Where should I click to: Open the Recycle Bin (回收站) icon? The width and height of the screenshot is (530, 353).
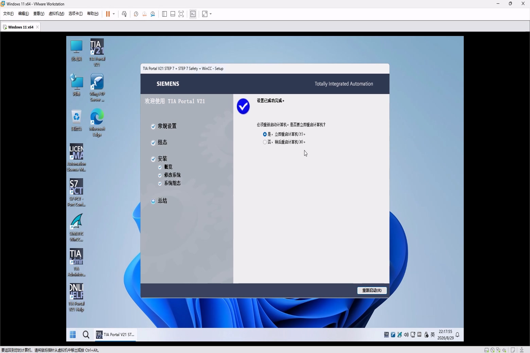[76, 120]
